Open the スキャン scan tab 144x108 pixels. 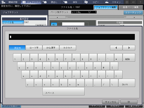pos(113,2)
